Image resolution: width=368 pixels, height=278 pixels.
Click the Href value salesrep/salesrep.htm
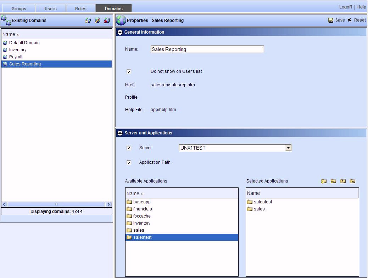173,85
